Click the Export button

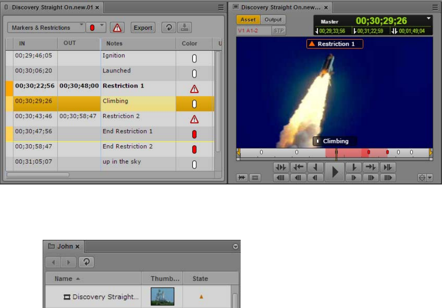pos(143,27)
